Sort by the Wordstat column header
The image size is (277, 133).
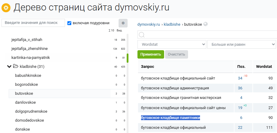(x=264, y=66)
